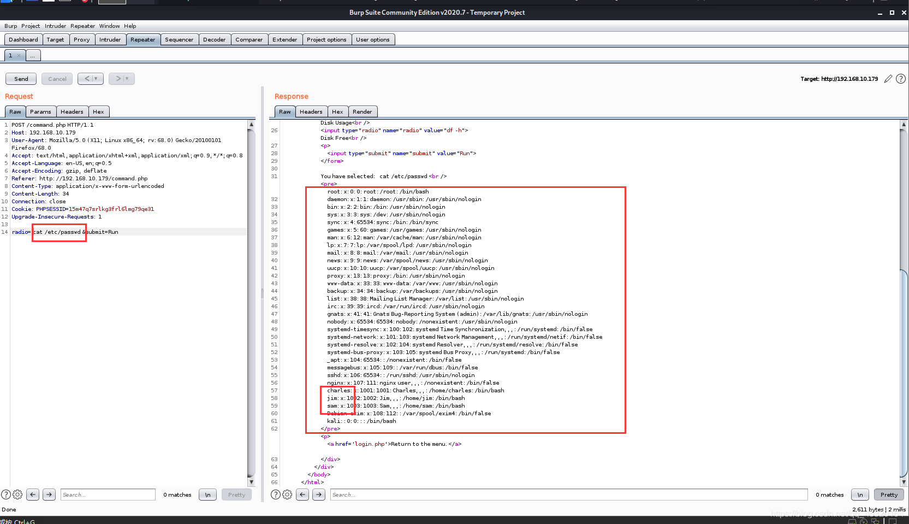
Task: Open the Extender tab
Action: coord(285,39)
